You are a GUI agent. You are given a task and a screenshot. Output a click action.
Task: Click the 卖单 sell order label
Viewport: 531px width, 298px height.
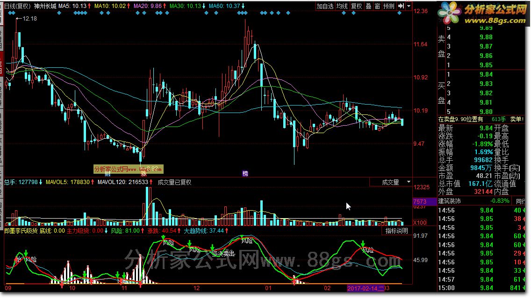tap(517, 120)
